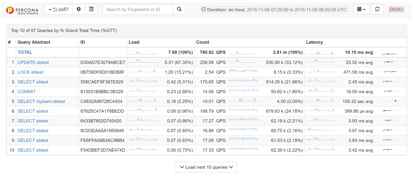Expand Load next 10 queries
This screenshot has width=413, height=177.
[206, 167]
